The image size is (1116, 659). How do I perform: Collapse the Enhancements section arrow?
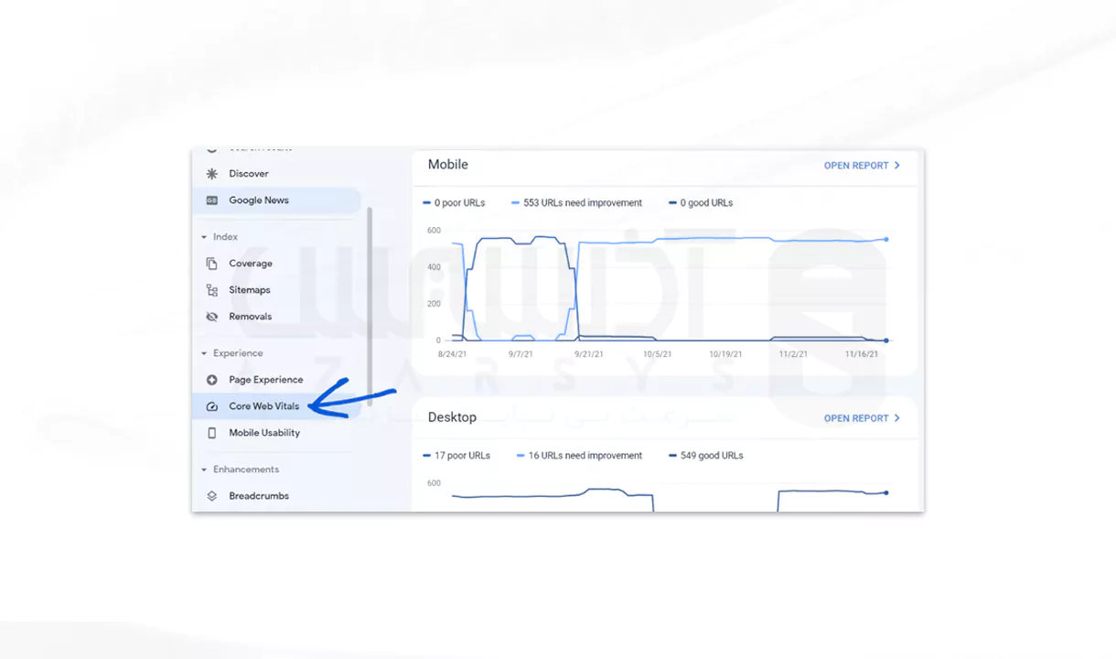pos(204,470)
